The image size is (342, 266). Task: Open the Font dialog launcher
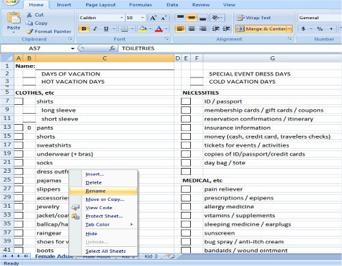[x=167, y=39]
